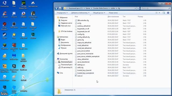Open the Упорядочить dropdown menu
The width and height of the screenshot is (172, 96).
(x=62, y=13)
